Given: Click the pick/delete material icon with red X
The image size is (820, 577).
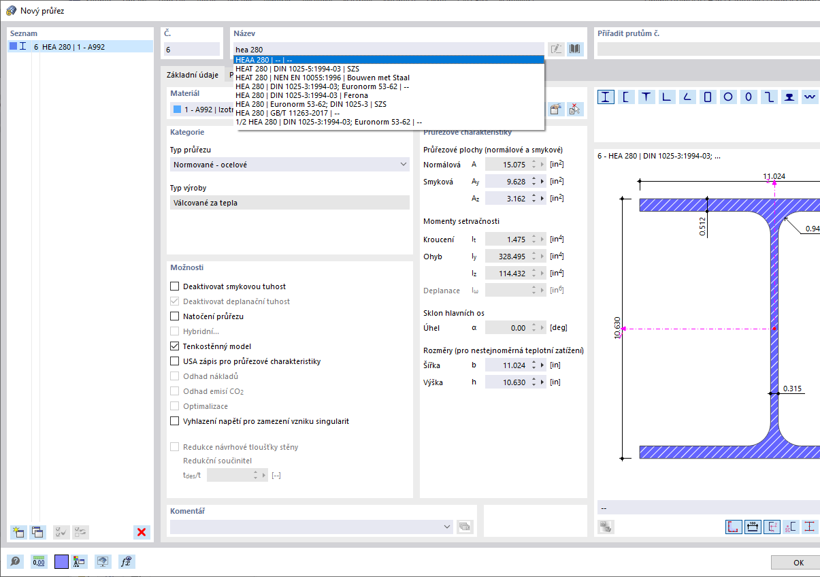Looking at the screenshot, I should tap(575, 109).
